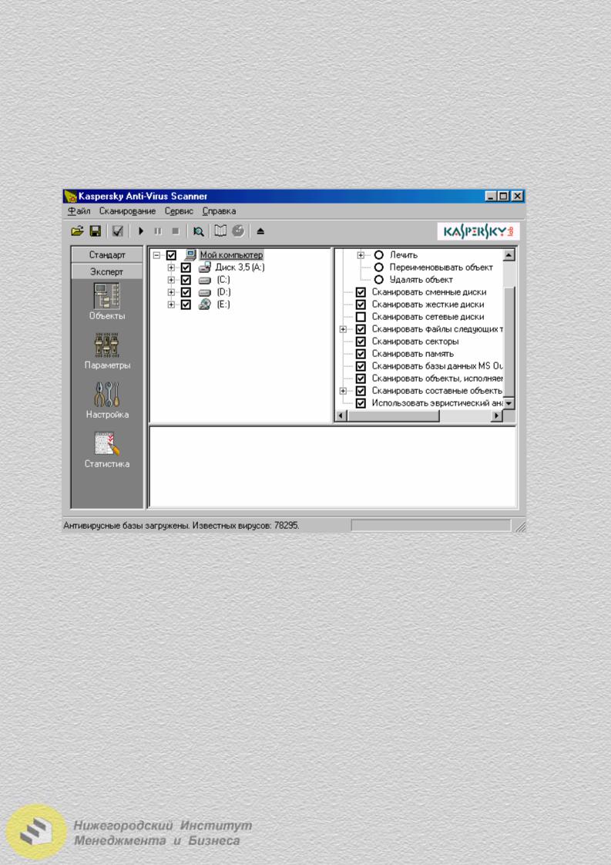The width and height of the screenshot is (611, 865).
Task: Select the Переименовывать объект radio button
Action: [x=379, y=268]
